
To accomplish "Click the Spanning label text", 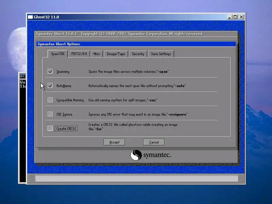I will pos(63,71).
